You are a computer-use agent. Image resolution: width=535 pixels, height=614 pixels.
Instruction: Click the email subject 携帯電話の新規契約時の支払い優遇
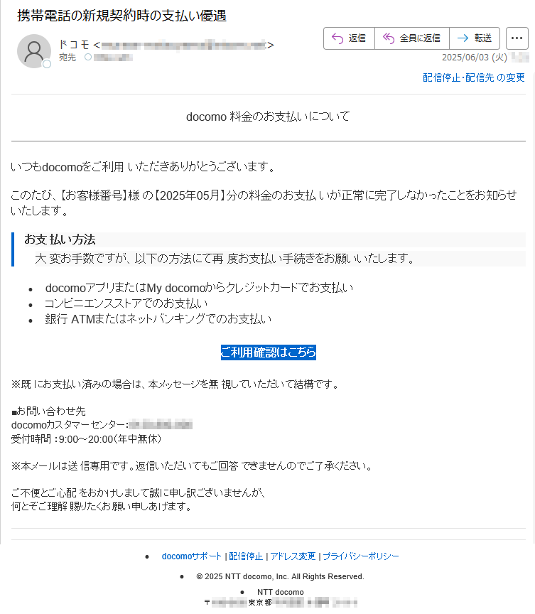(121, 16)
